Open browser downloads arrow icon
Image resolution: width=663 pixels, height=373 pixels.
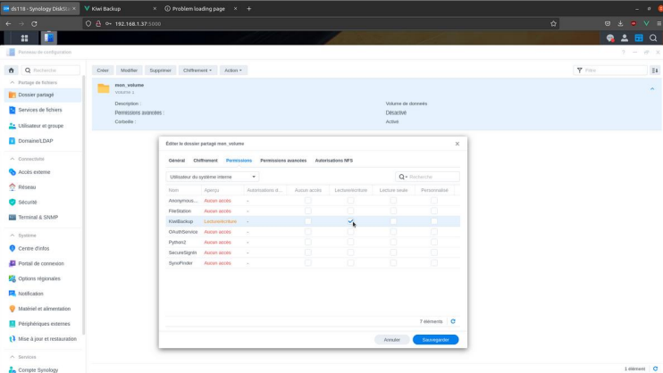620,24
